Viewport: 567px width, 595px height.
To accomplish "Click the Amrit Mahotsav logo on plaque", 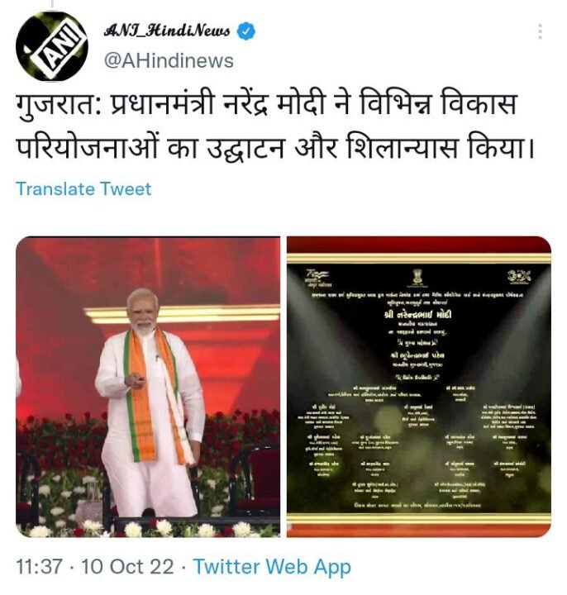I will 318,278.
